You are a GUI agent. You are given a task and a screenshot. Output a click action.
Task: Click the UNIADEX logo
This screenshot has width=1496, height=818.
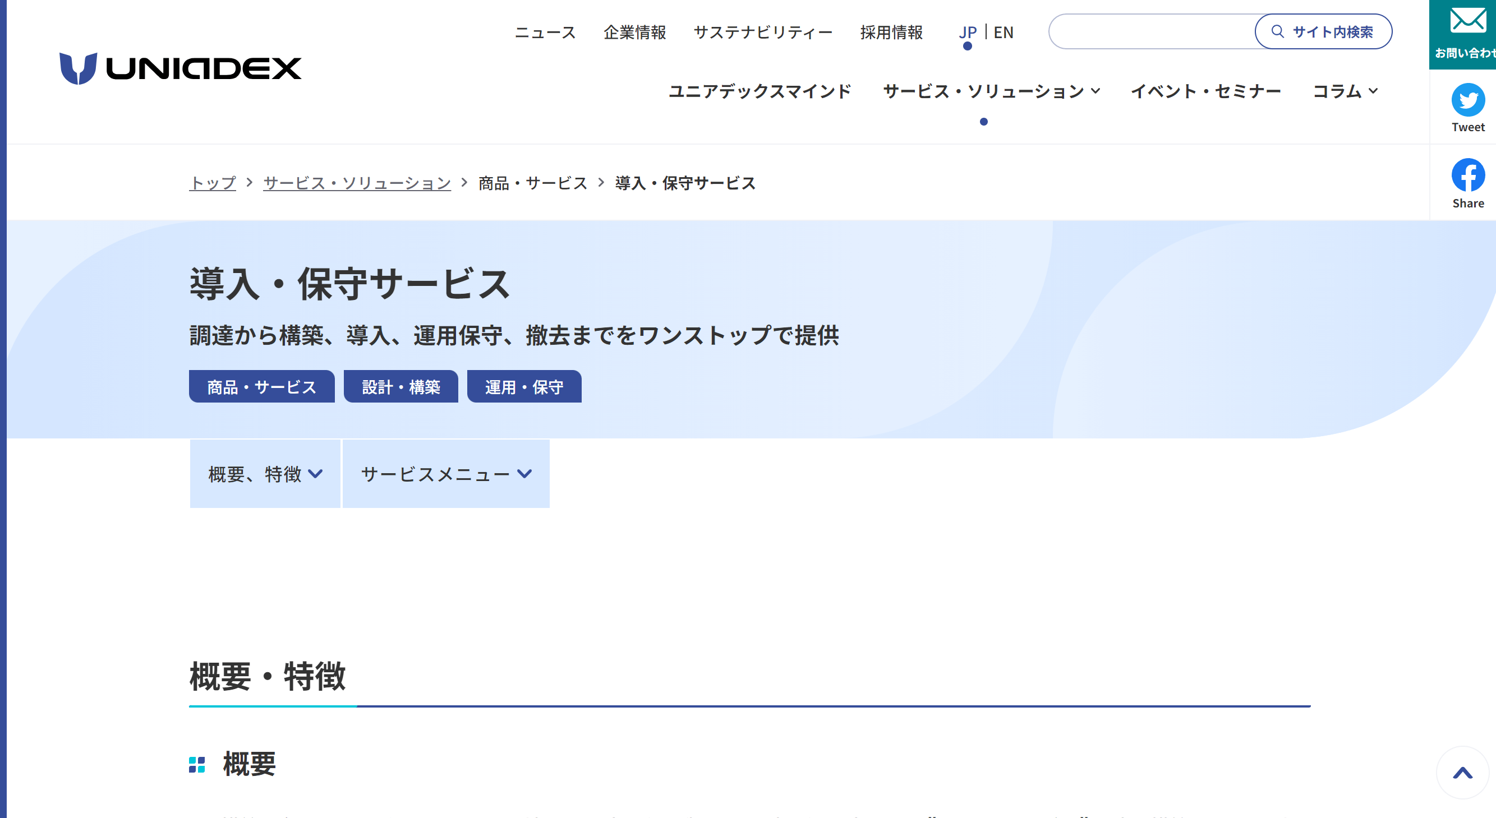click(180, 68)
